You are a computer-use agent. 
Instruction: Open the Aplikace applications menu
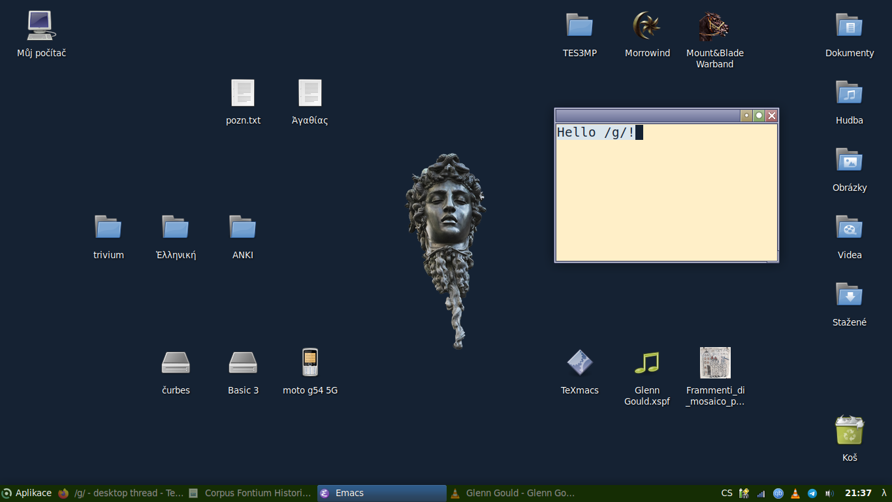tap(27, 494)
